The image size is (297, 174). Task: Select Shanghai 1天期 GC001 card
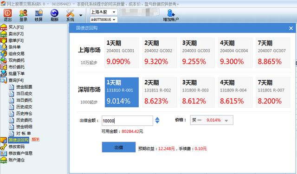[122, 52]
